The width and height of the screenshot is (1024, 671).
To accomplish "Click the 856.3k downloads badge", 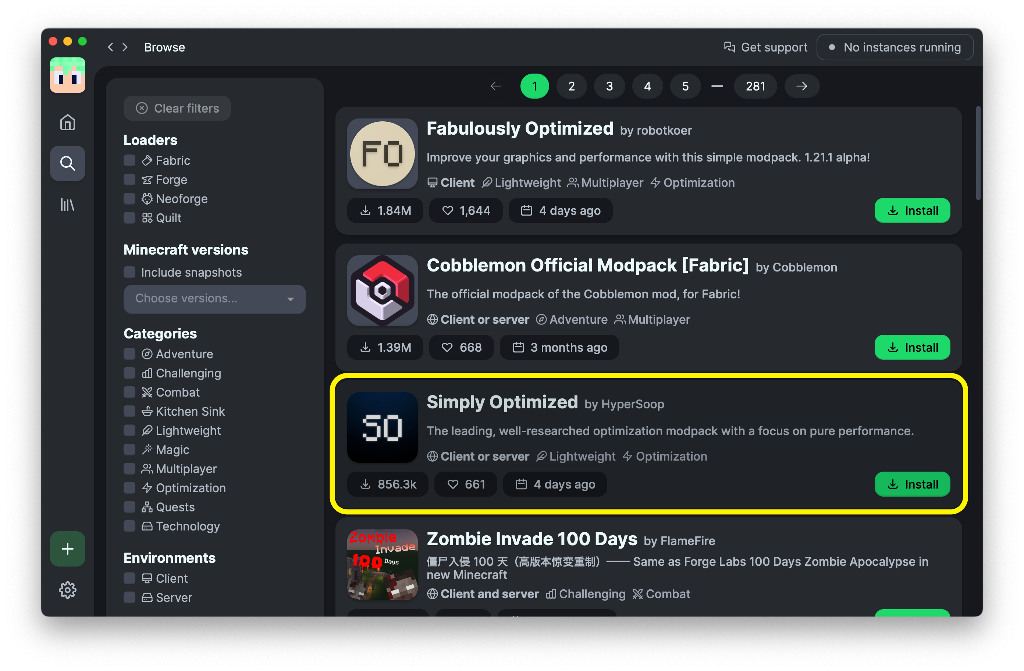I will click(388, 484).
